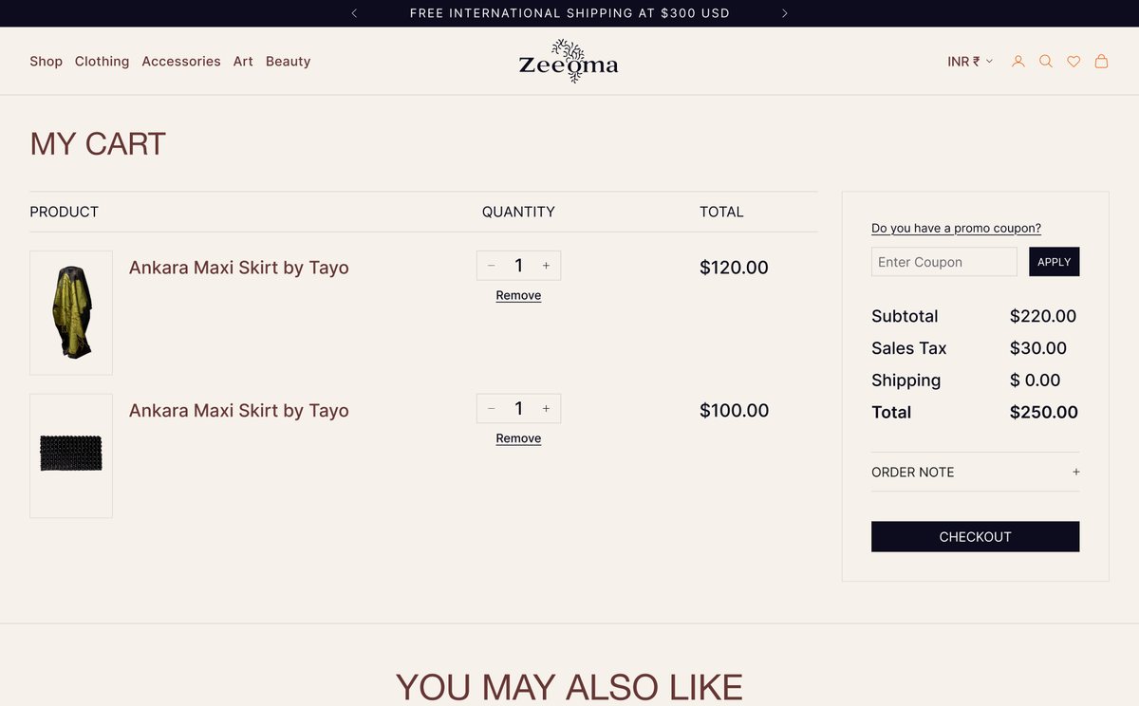The image size is (1139, 706).
Task: Open the wishlist heart icon
Action: [1074, 61]
